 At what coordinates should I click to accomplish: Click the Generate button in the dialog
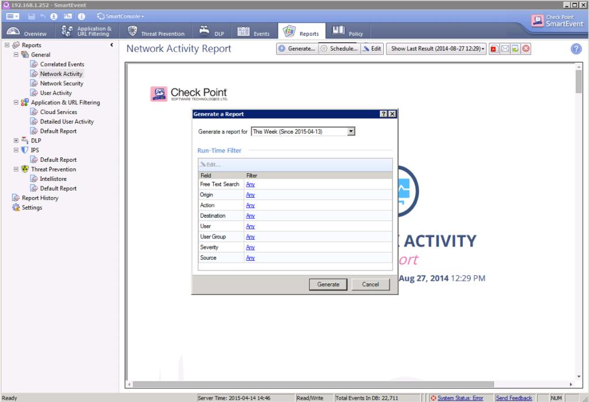point(328,285)
